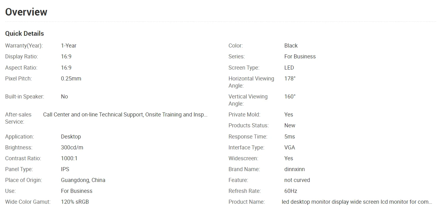Click the Panel Type IPS value
Screen dimensions: 439x209
point(65,169)
